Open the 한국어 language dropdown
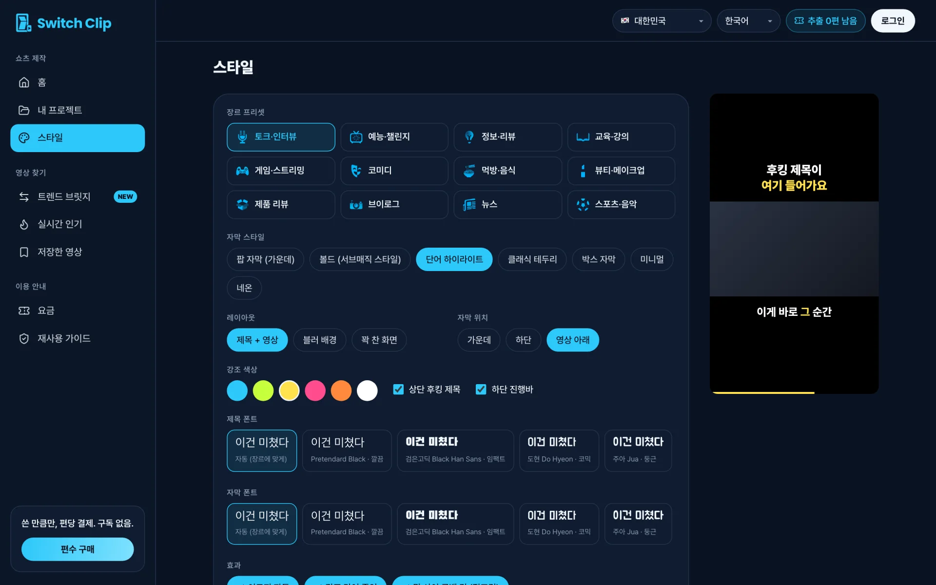The width and height of the screenshot is (936, 585). (748, 21)
